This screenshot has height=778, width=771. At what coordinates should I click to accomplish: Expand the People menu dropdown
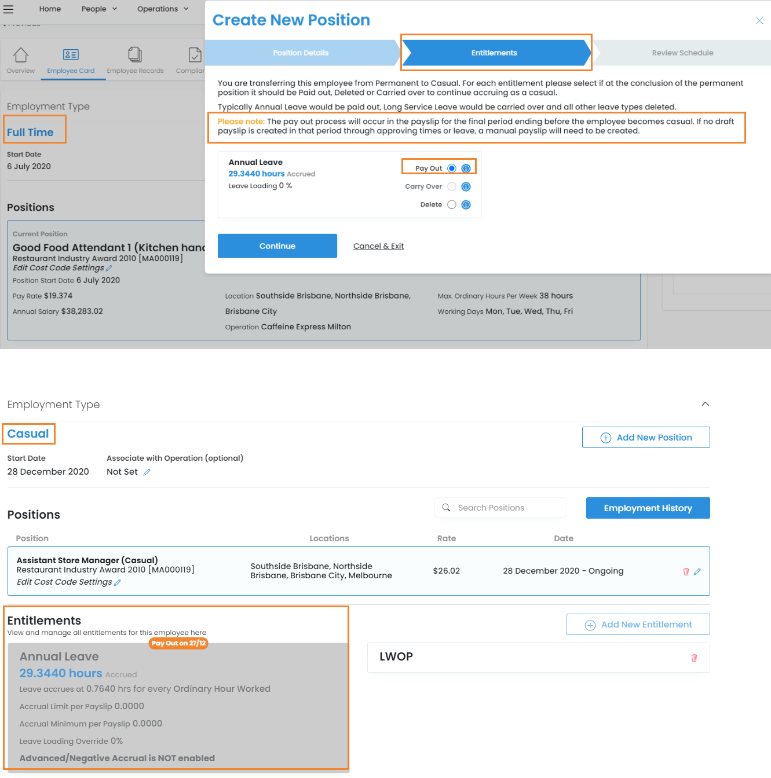[x=99, y=9]
